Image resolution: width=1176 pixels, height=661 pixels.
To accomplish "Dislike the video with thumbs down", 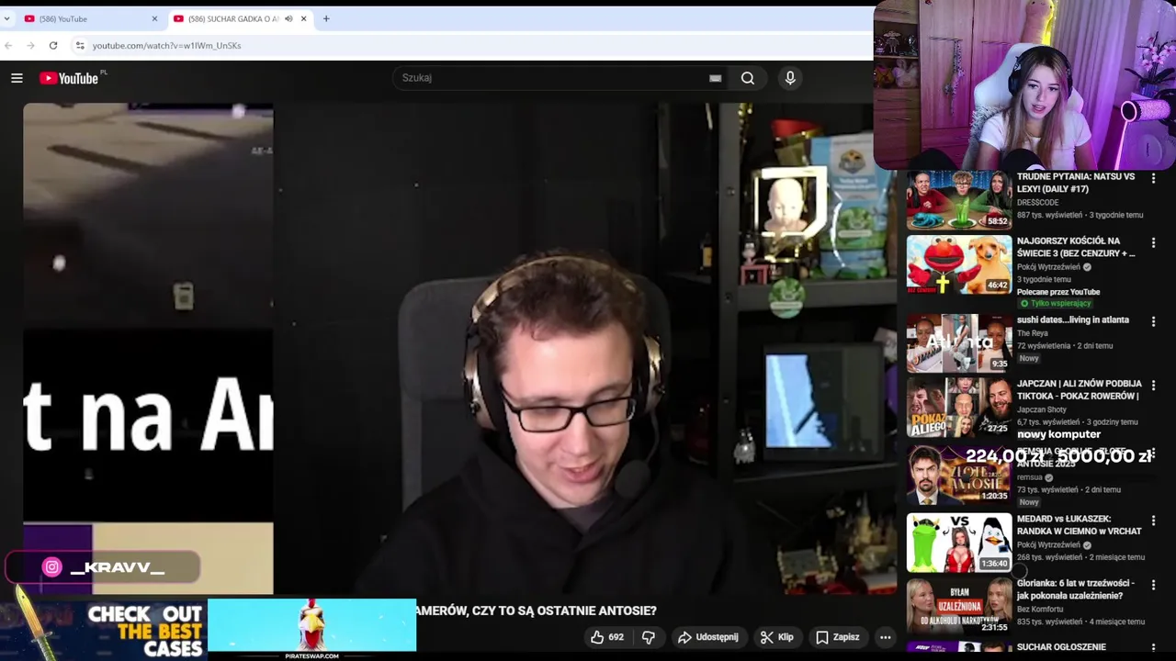I will coord(649,637).
